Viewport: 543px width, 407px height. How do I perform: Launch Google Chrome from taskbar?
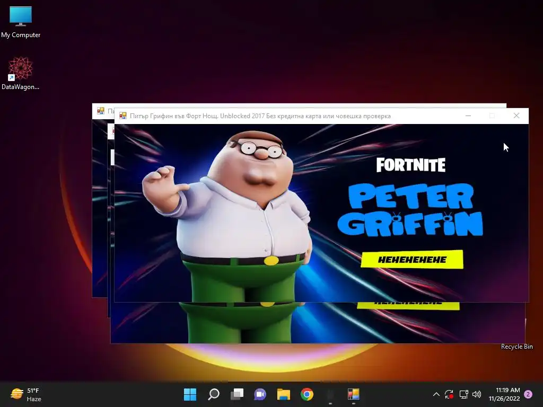pos(307,394)
